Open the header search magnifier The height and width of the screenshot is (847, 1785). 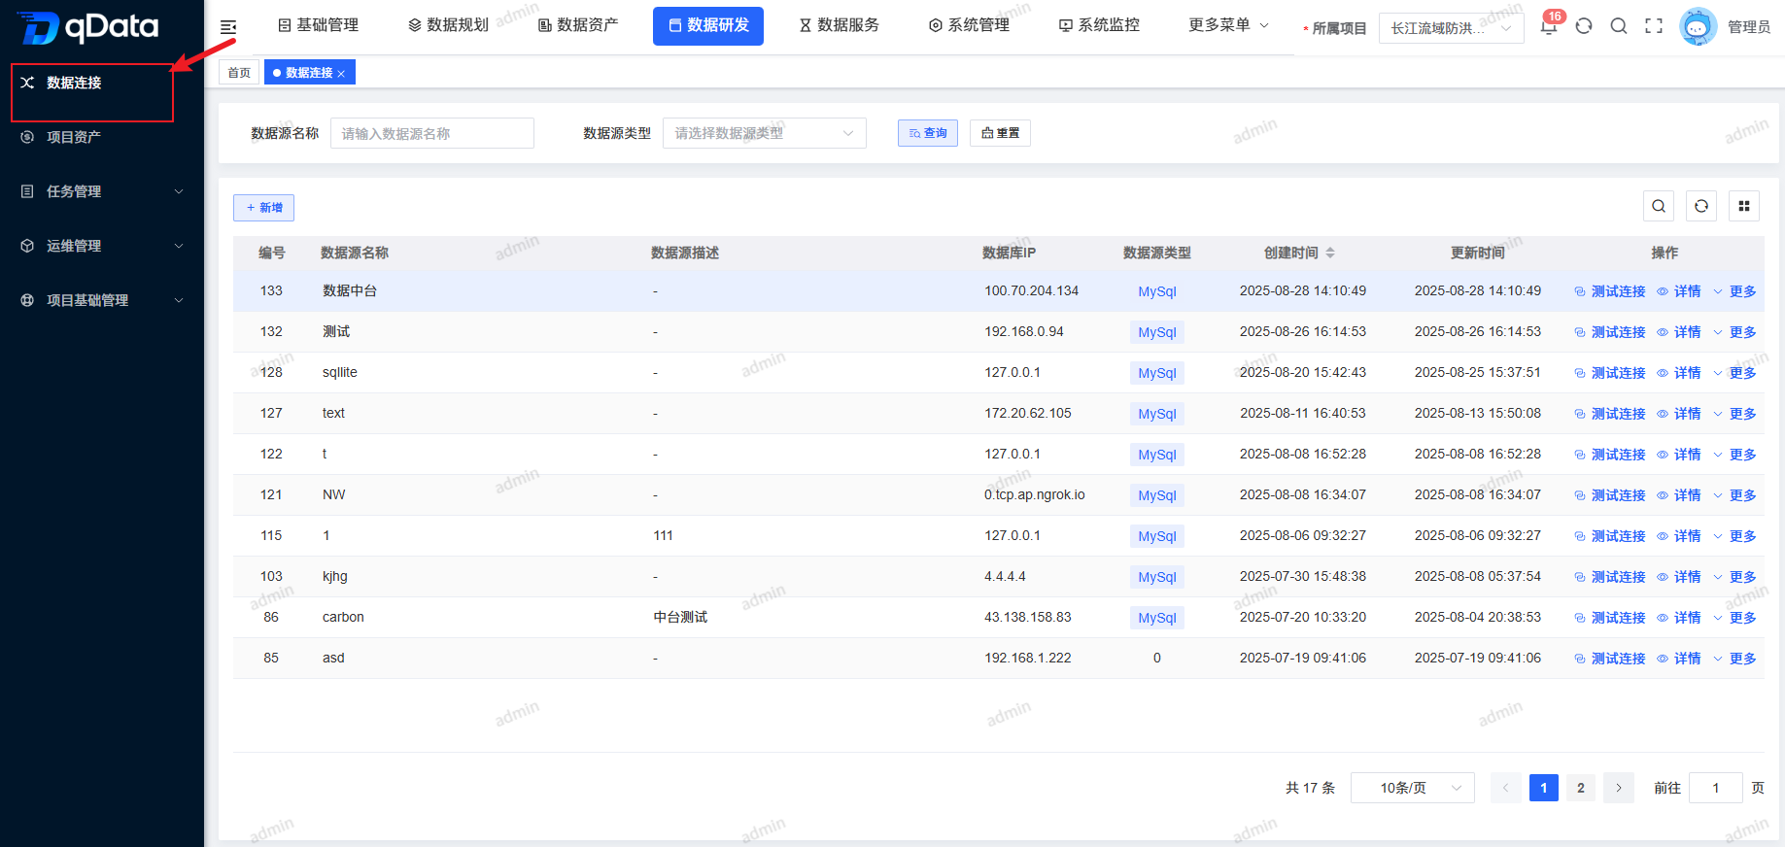[1619, 26]
